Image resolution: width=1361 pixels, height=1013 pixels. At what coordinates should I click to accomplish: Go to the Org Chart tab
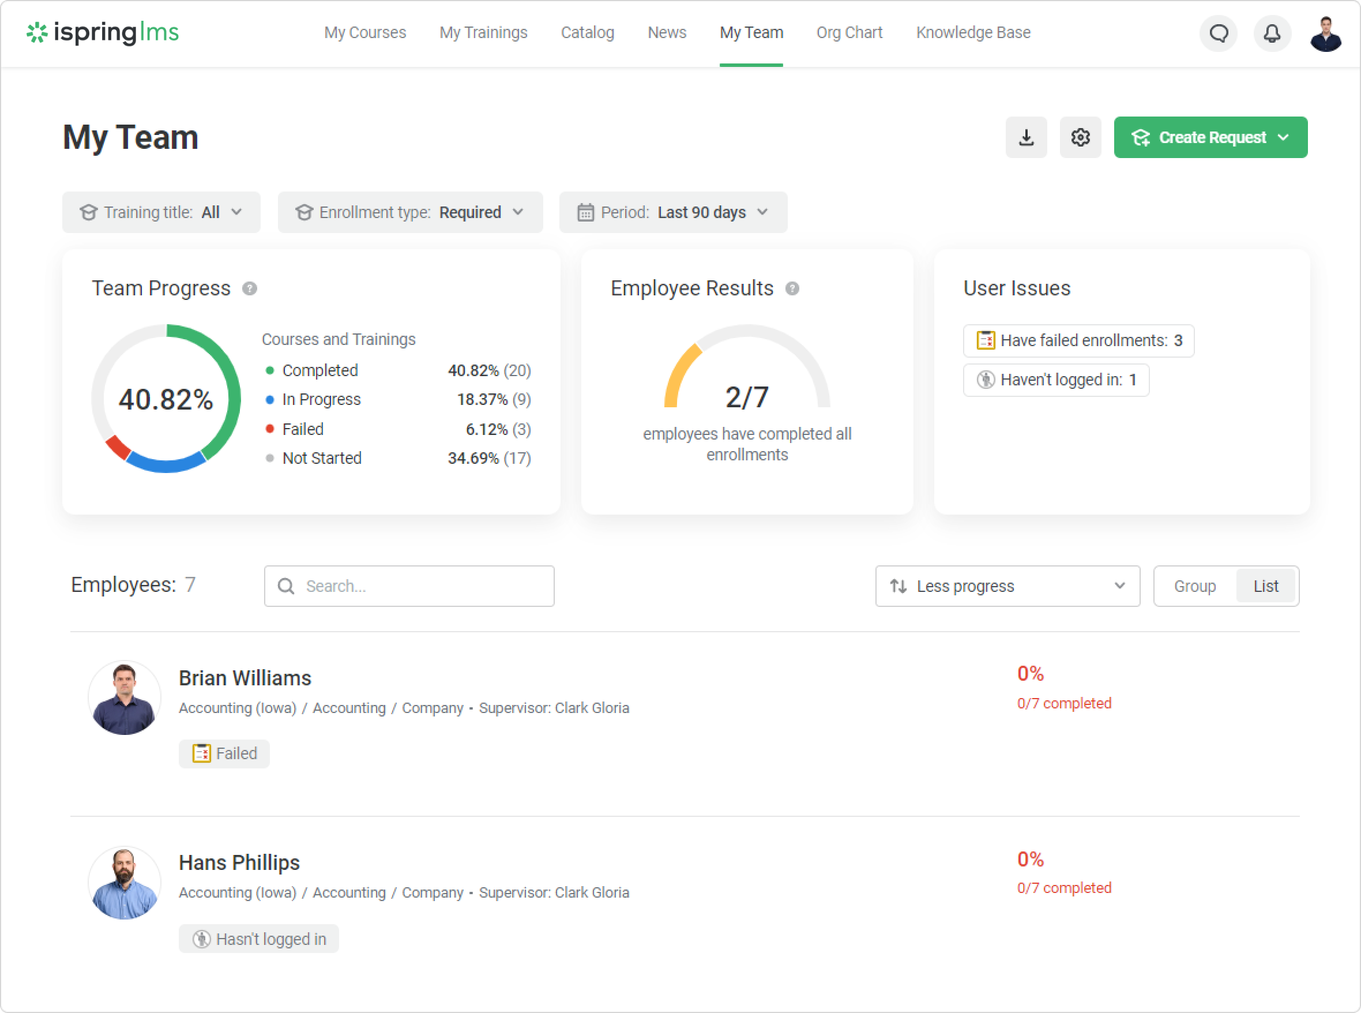pyautogui.click(x=849, y=32)
